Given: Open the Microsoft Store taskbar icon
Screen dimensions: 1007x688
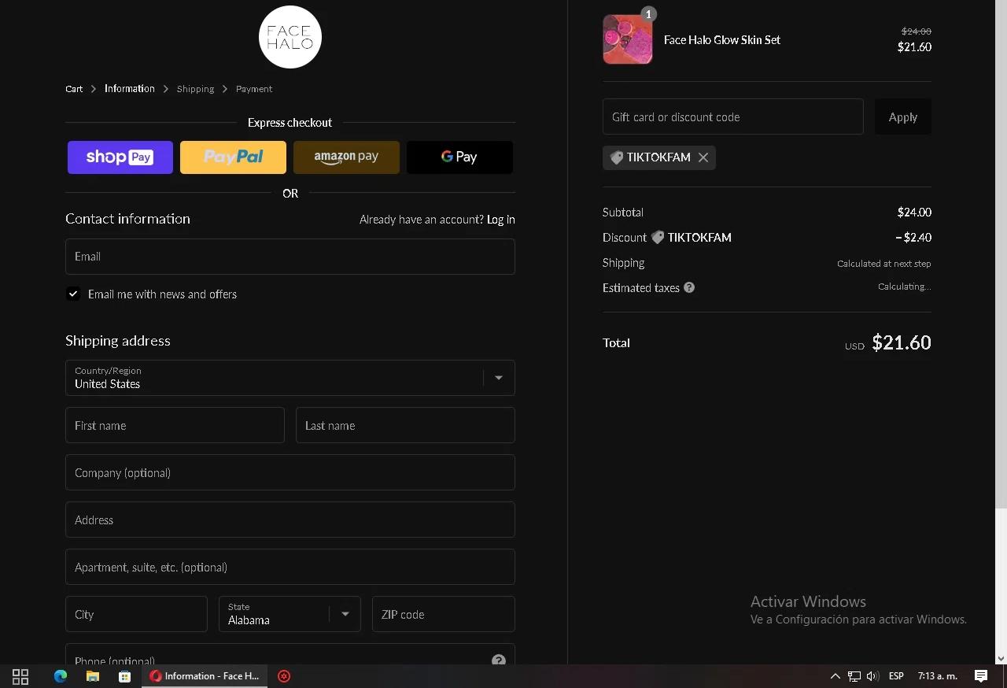Looking at the screenshot, I should point(124,676).
